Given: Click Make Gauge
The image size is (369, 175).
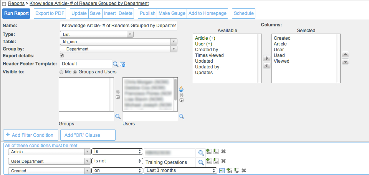Looking at the screenshot, I should pos(172,13).
